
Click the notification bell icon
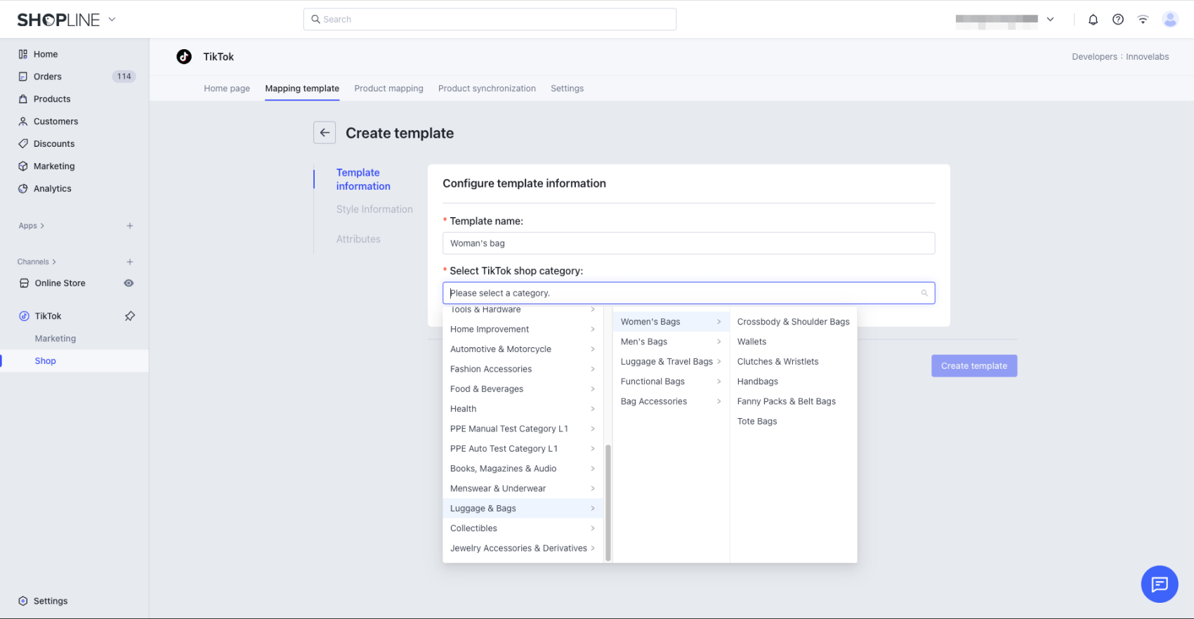[1093, 20]
